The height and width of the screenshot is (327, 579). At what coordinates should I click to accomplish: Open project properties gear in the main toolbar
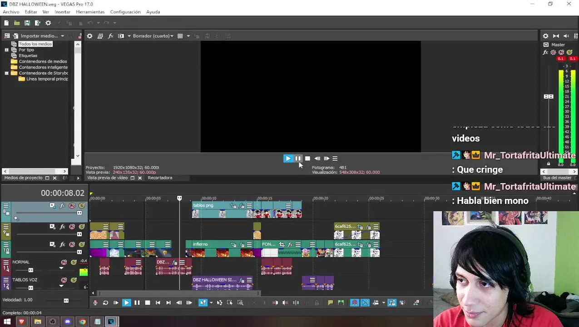pyautogui.click(x=48, y=23)
